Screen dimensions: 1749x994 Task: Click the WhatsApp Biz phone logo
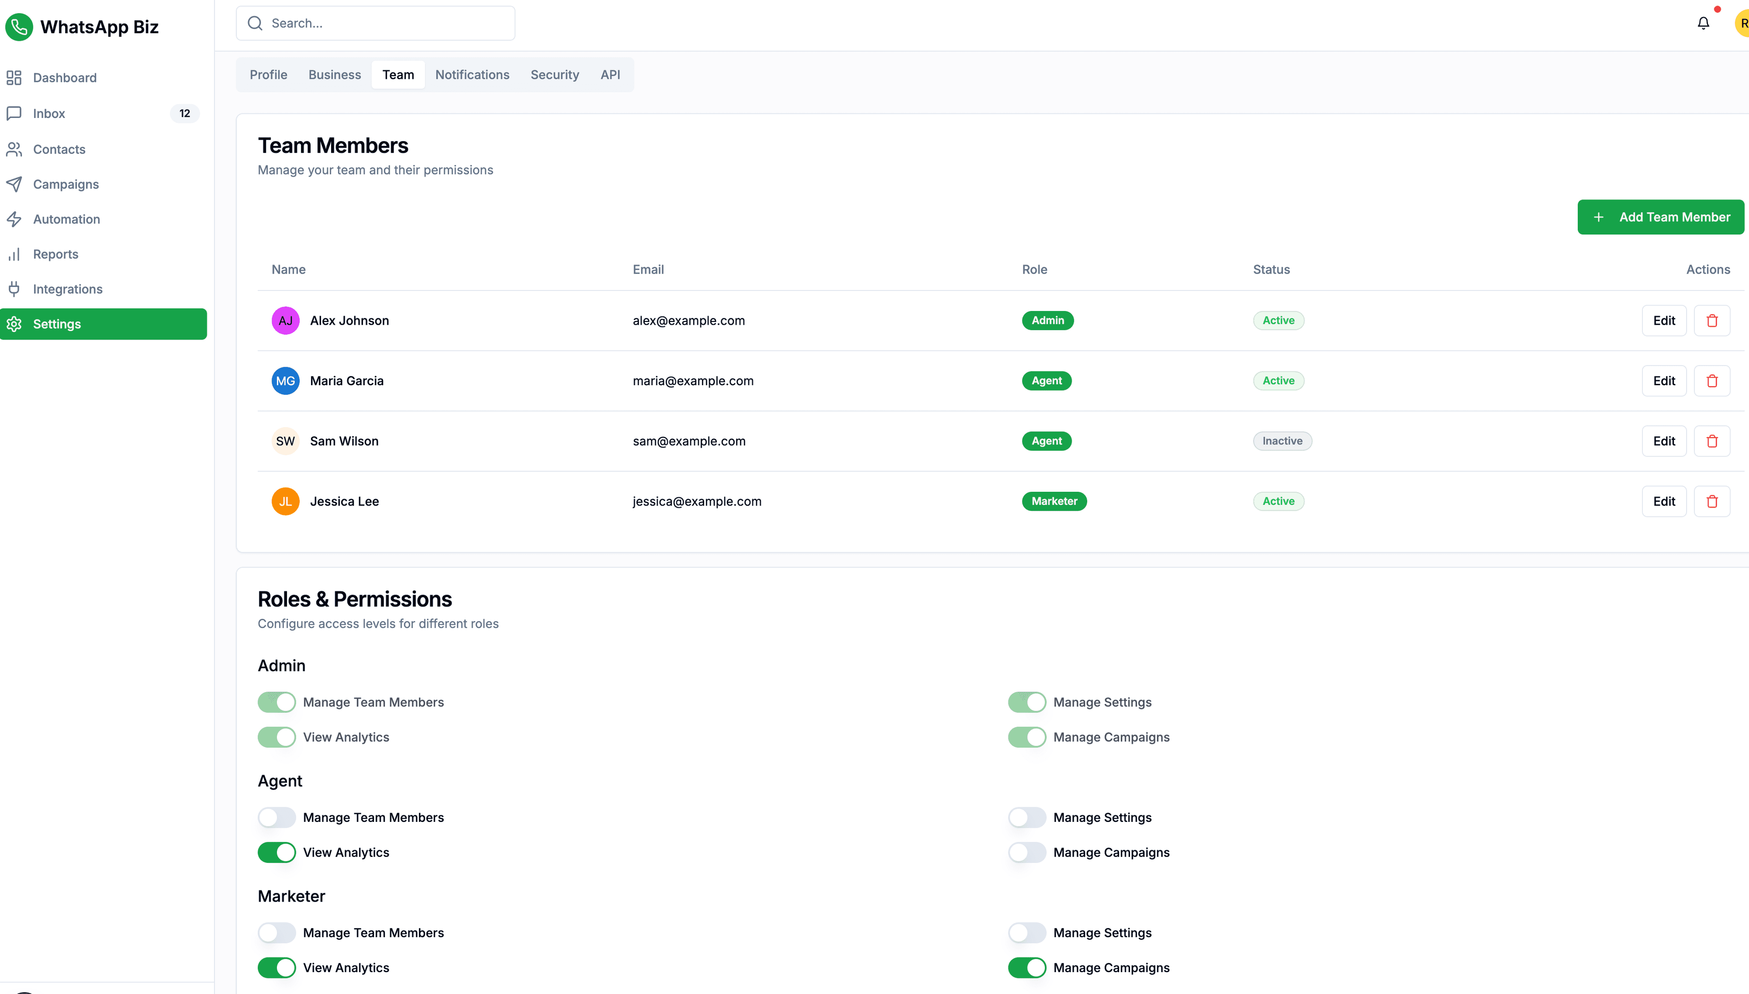[19, 26]
